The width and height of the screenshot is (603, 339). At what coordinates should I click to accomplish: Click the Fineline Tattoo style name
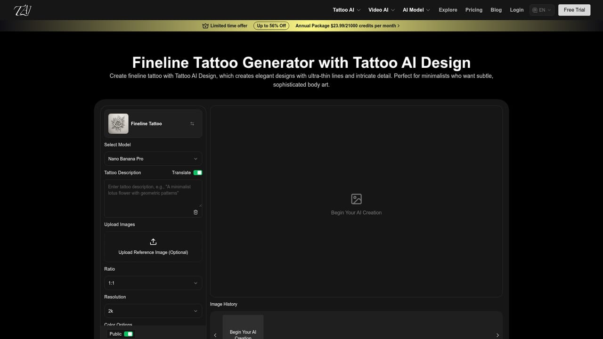147,124
